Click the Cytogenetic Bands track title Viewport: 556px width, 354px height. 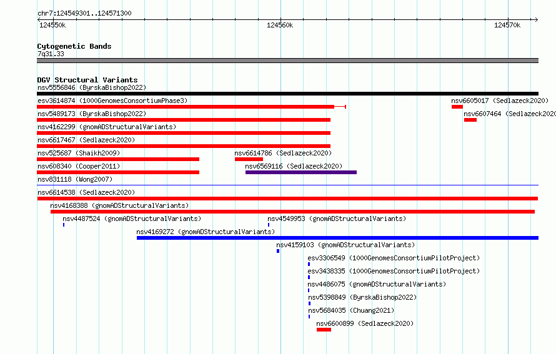point(74,46)
